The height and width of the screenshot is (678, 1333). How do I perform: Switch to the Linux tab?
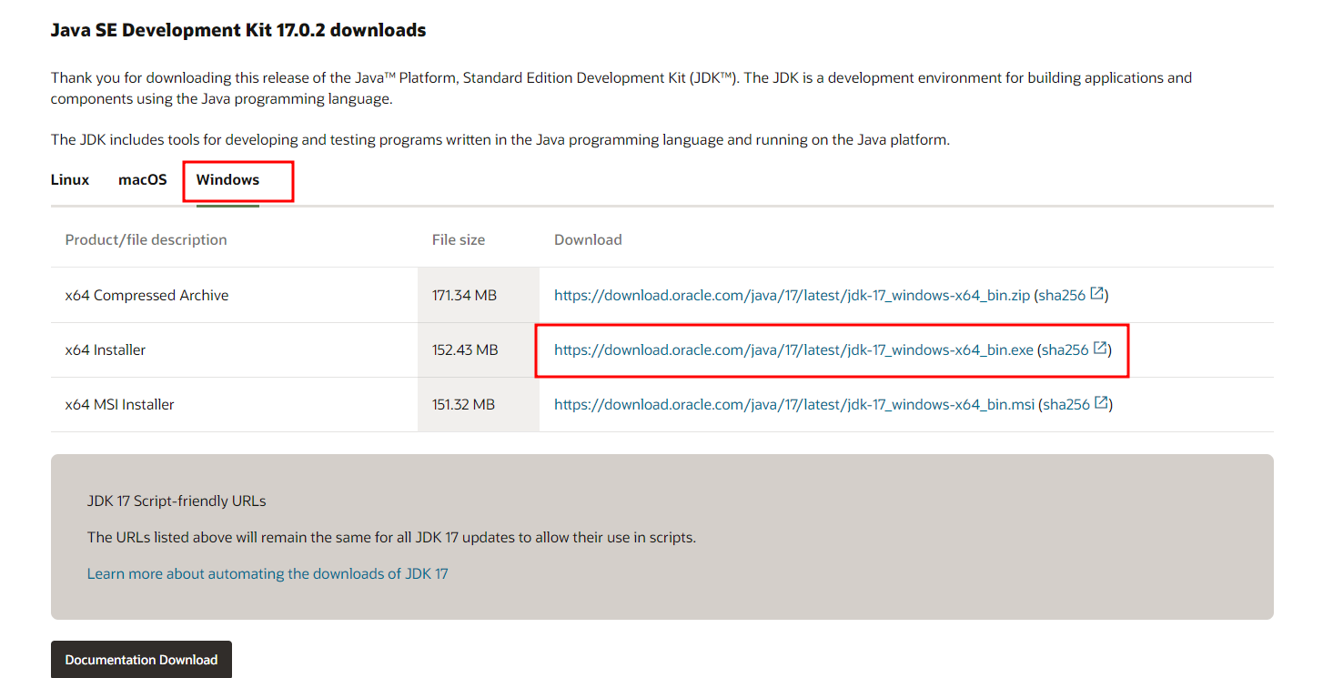(x=70, y=180)
